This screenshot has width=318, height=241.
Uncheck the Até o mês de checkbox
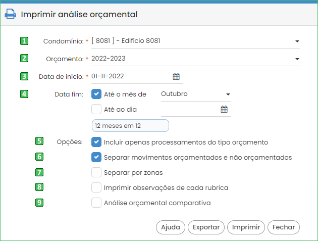click(96, 94)
